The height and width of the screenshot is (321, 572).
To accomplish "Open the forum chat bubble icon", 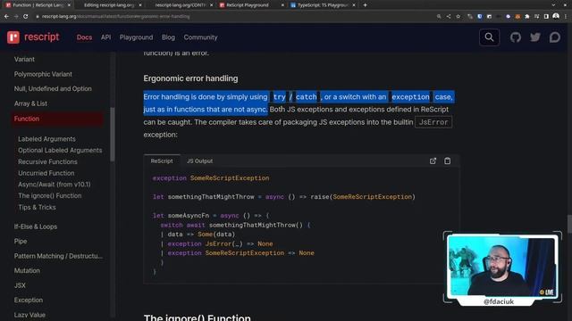I will [554, 37].
